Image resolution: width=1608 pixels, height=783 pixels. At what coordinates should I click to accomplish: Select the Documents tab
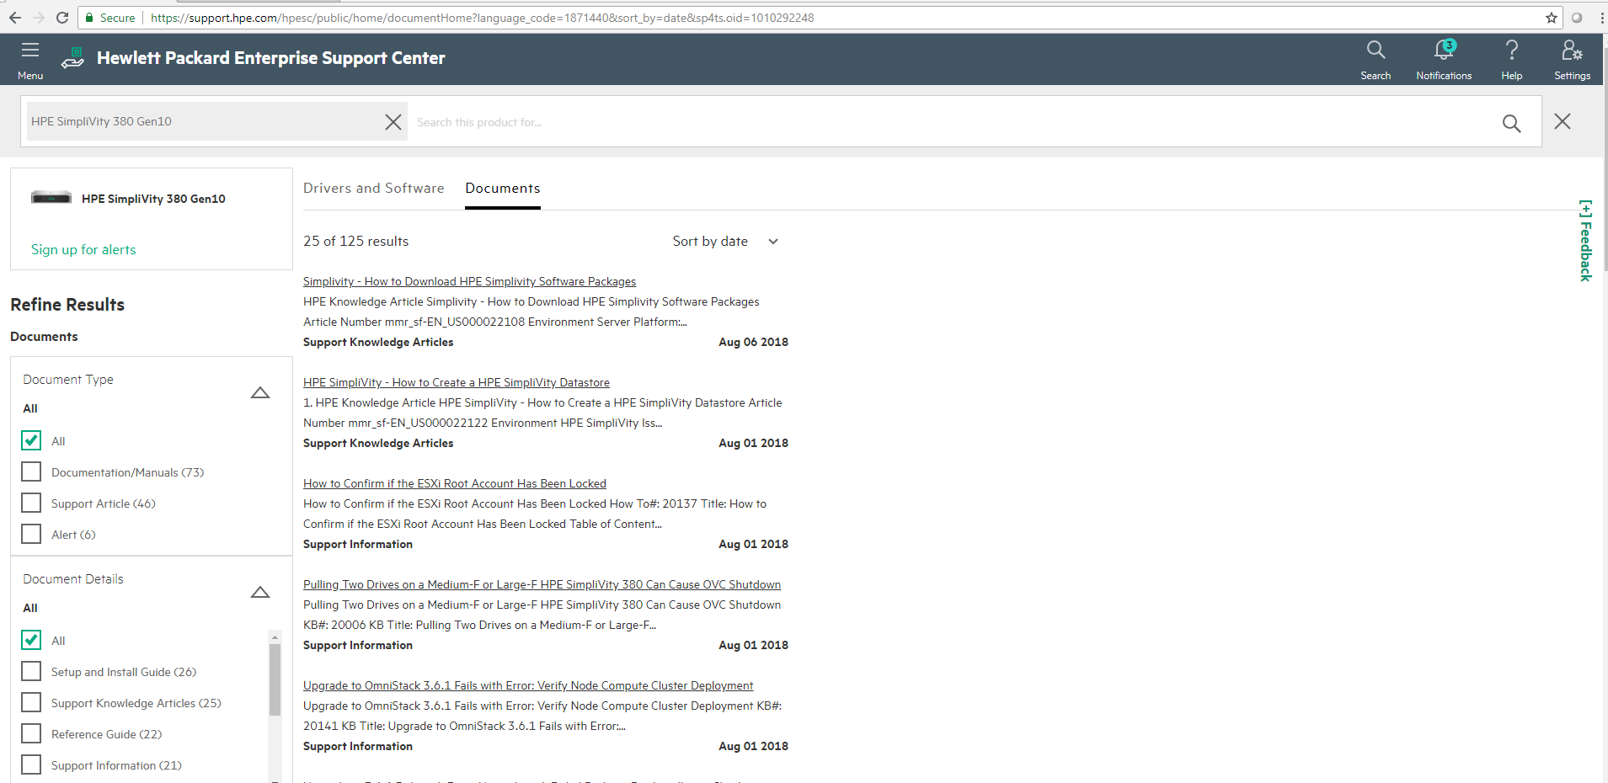pos(502,188)
